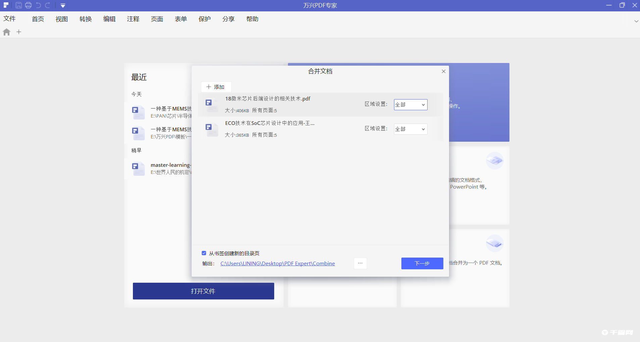The width and height of the screenshot is (640, 342).
Task: Click the Redo icon
Action: pos(48,5)
